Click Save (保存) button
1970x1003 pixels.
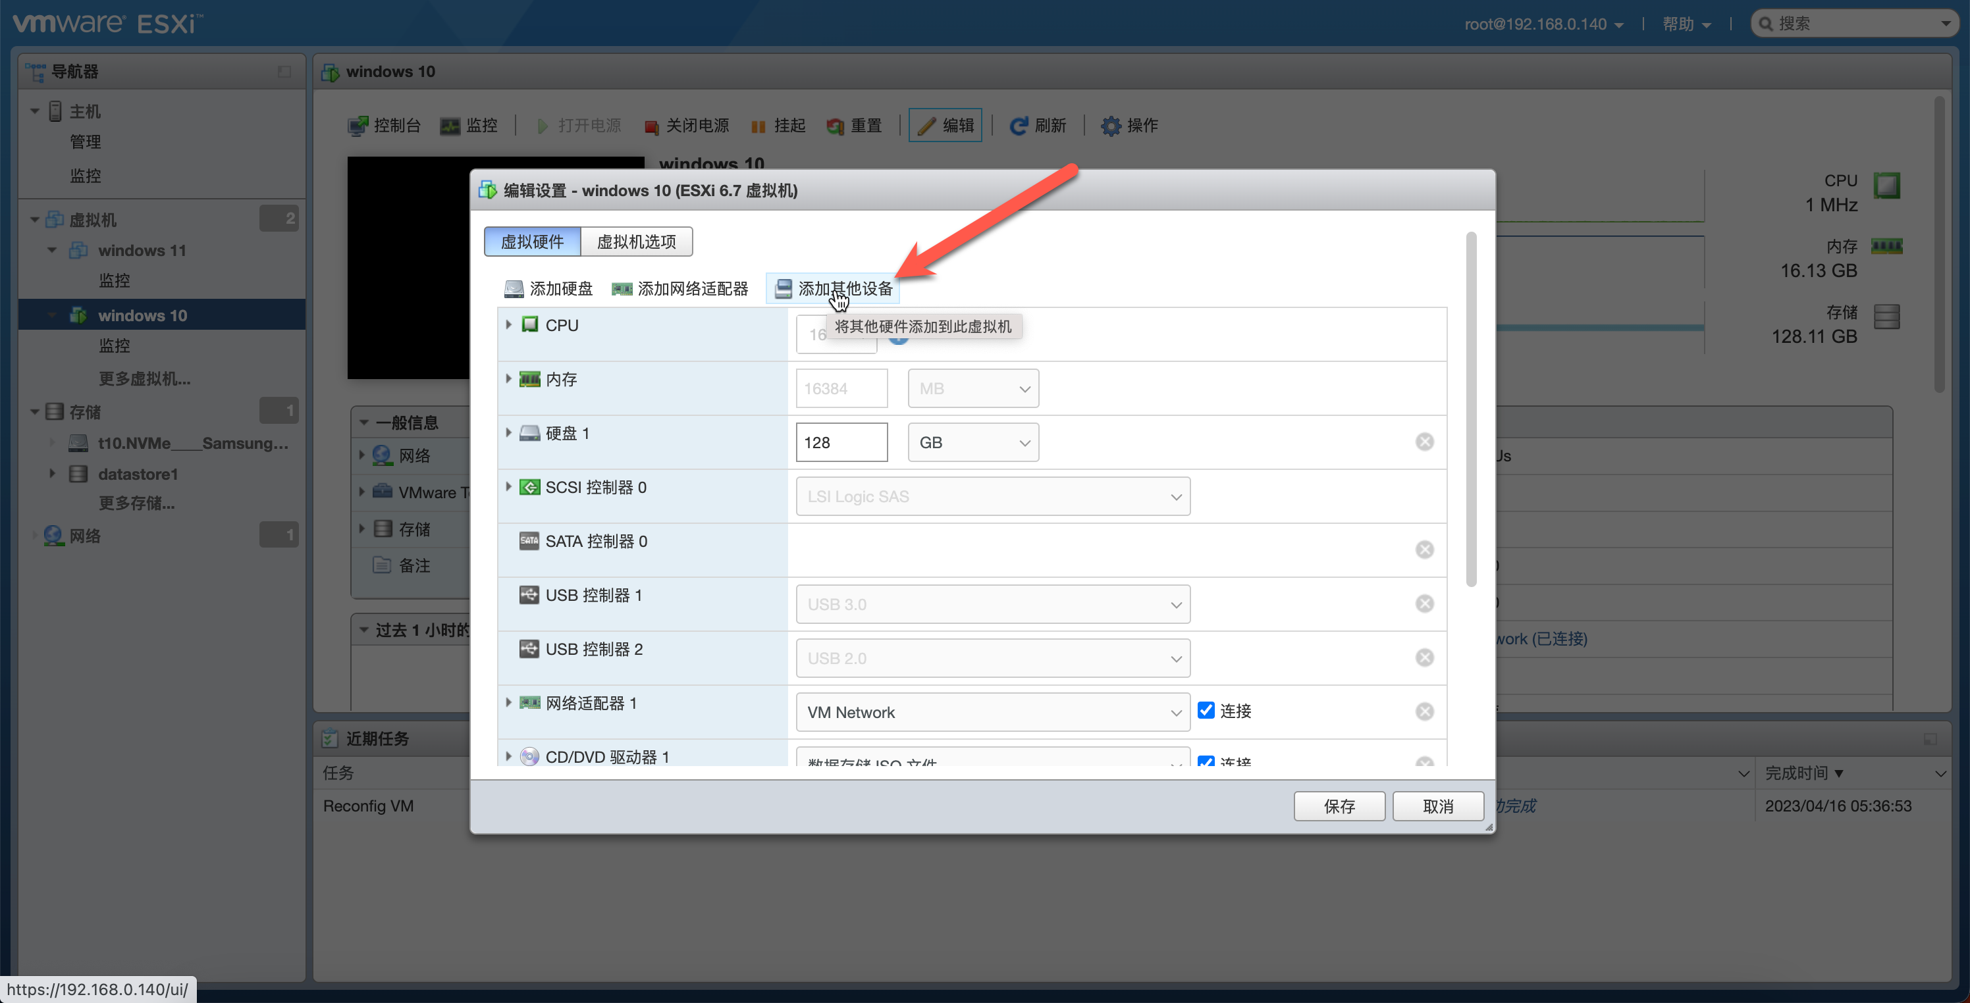[x=1339, y=806]
